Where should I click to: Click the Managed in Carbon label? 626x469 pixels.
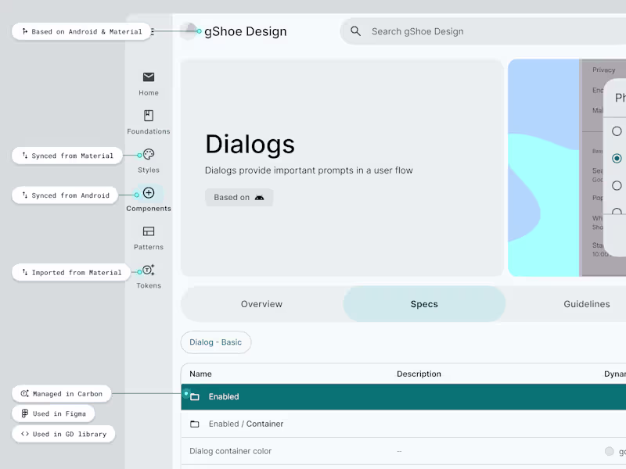pos(62,393)
